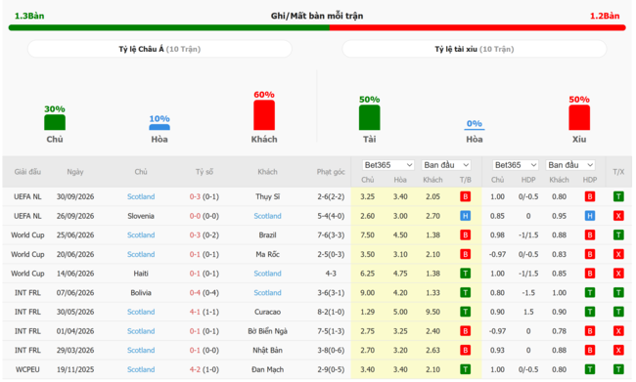Click team name Bờ Biển Ngà
This screenshot has width=636, height=382.
pos(267,331)
